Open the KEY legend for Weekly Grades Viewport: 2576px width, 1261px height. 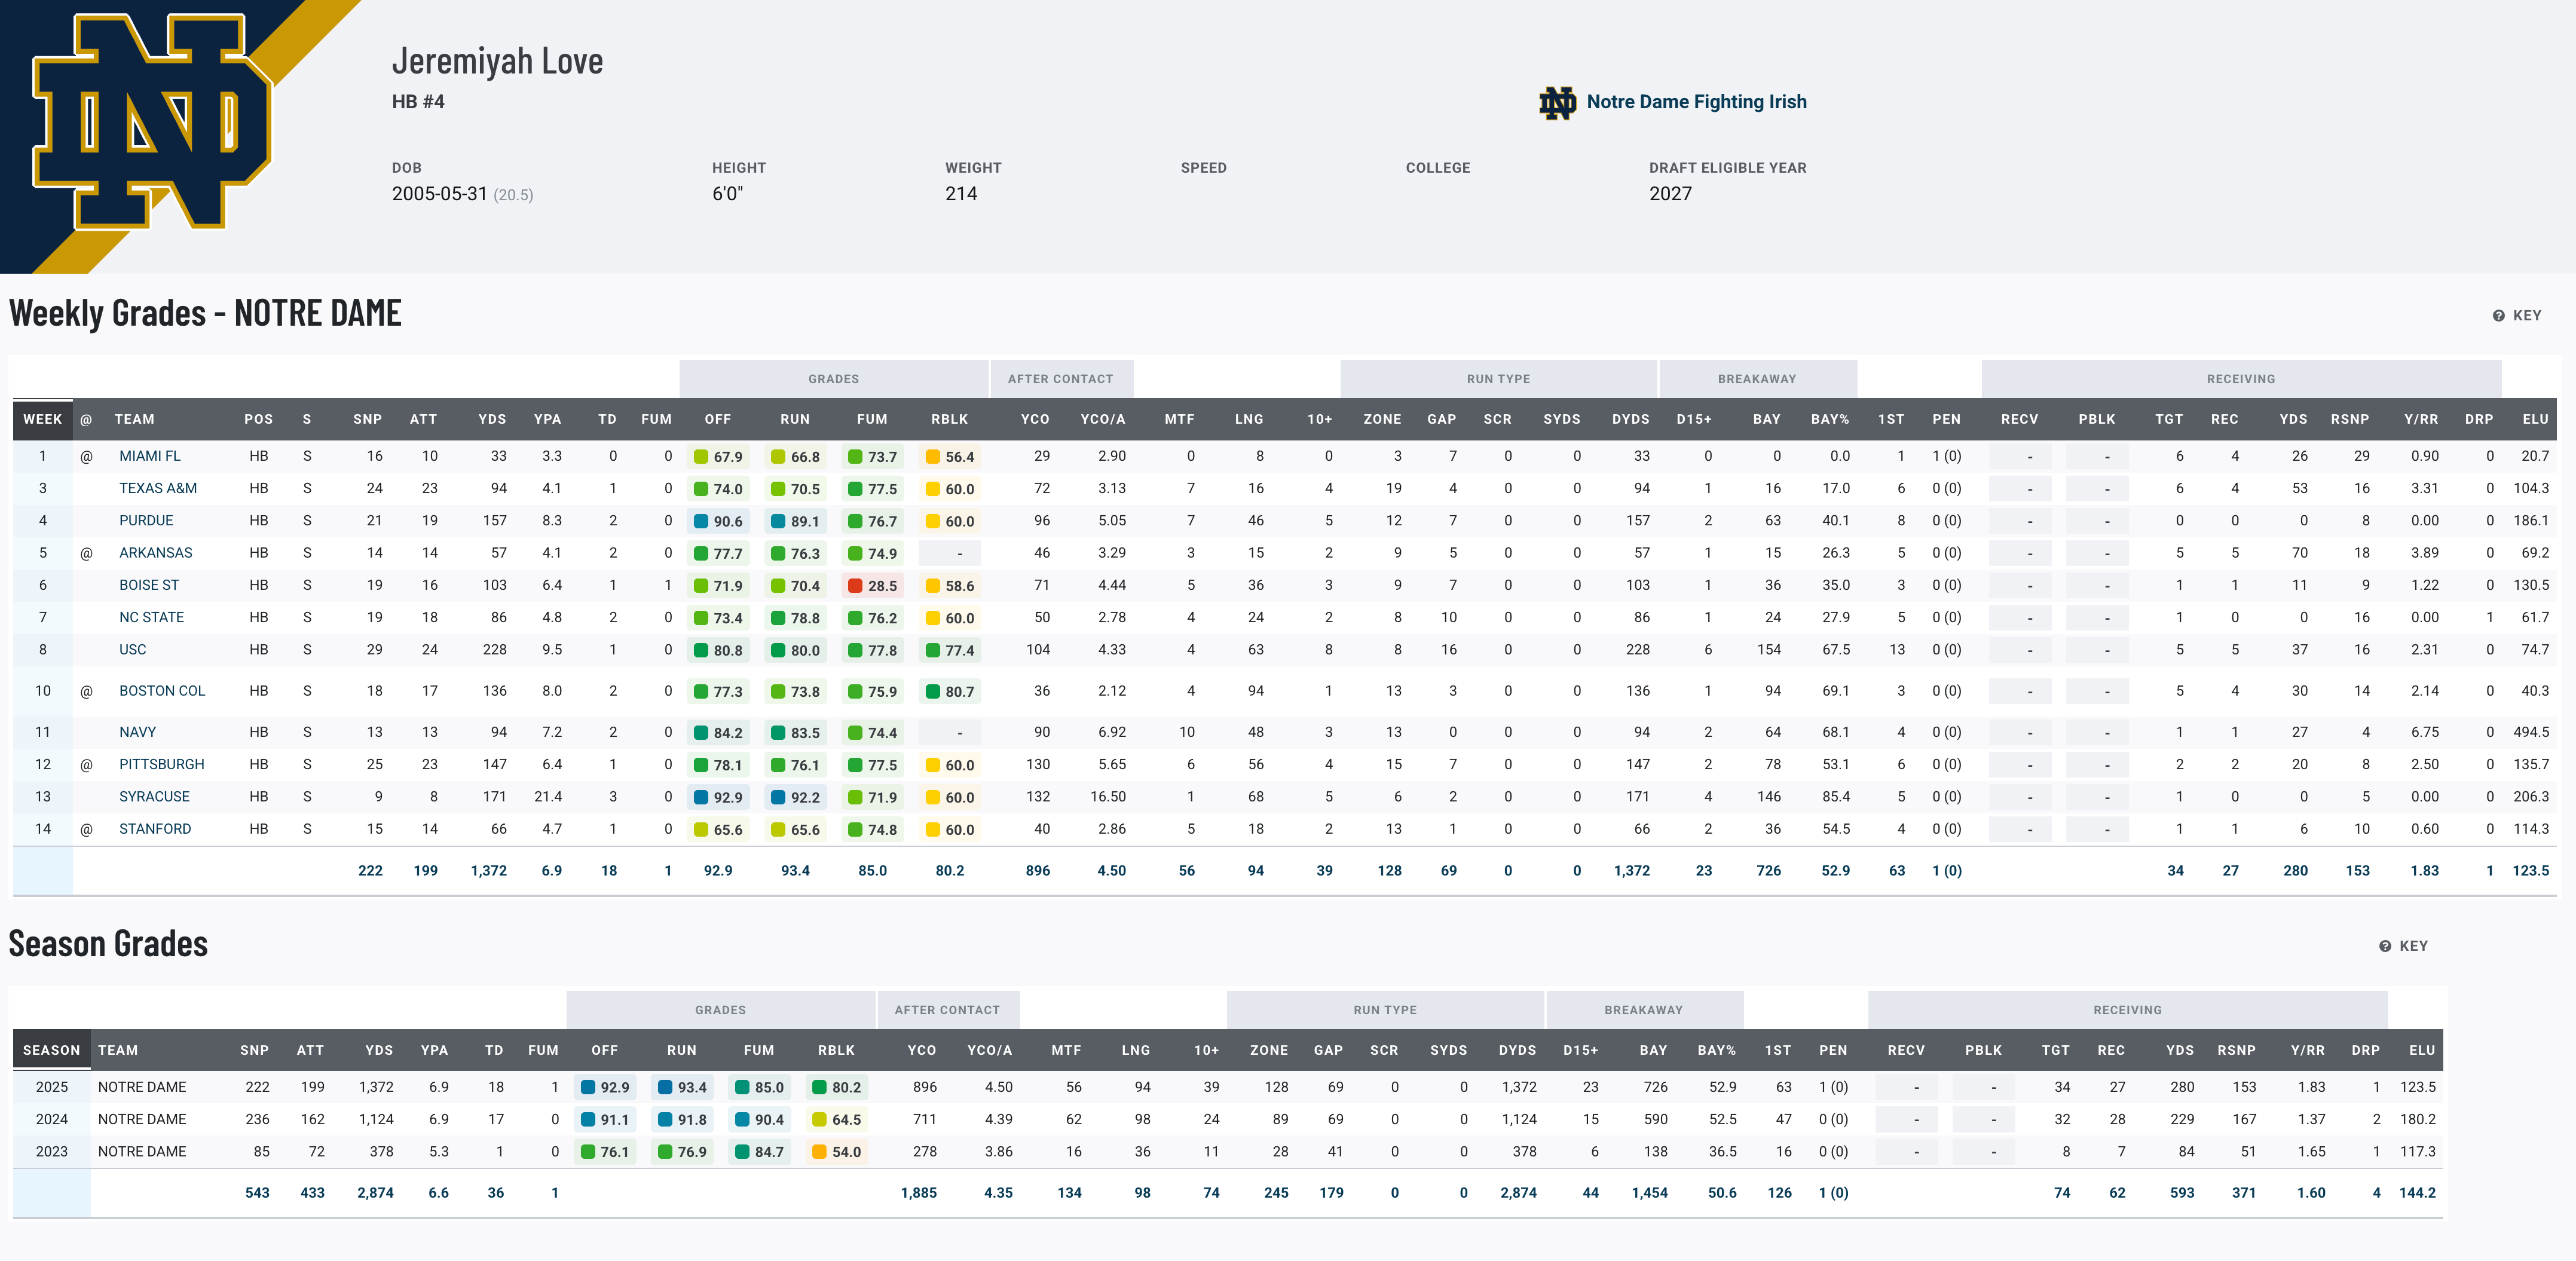point(2516,315)
